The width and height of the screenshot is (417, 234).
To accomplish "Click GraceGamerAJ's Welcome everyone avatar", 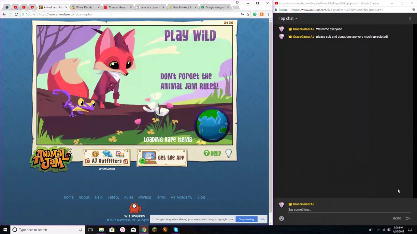I will click(281, 29).
